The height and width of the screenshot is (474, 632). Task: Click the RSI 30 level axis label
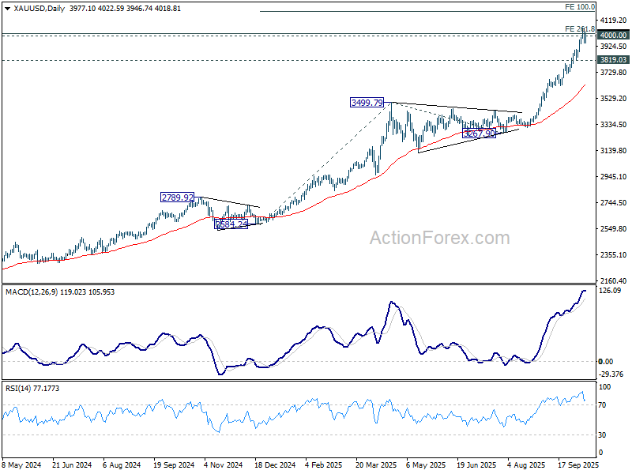602,435
